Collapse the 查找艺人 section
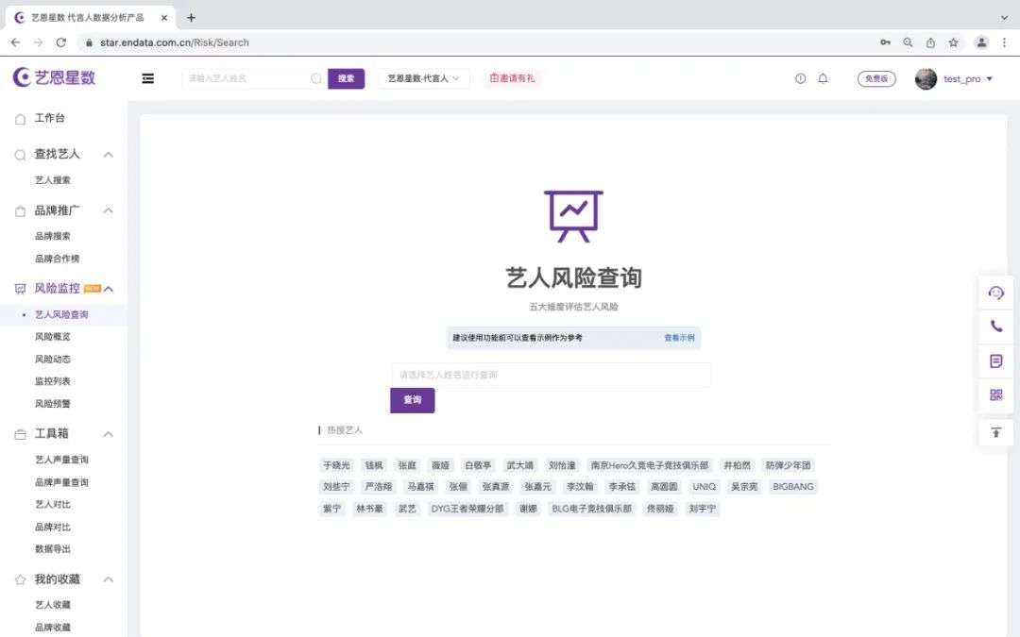The height and width of the screenshot is (637, 1020). pos(109,155)
